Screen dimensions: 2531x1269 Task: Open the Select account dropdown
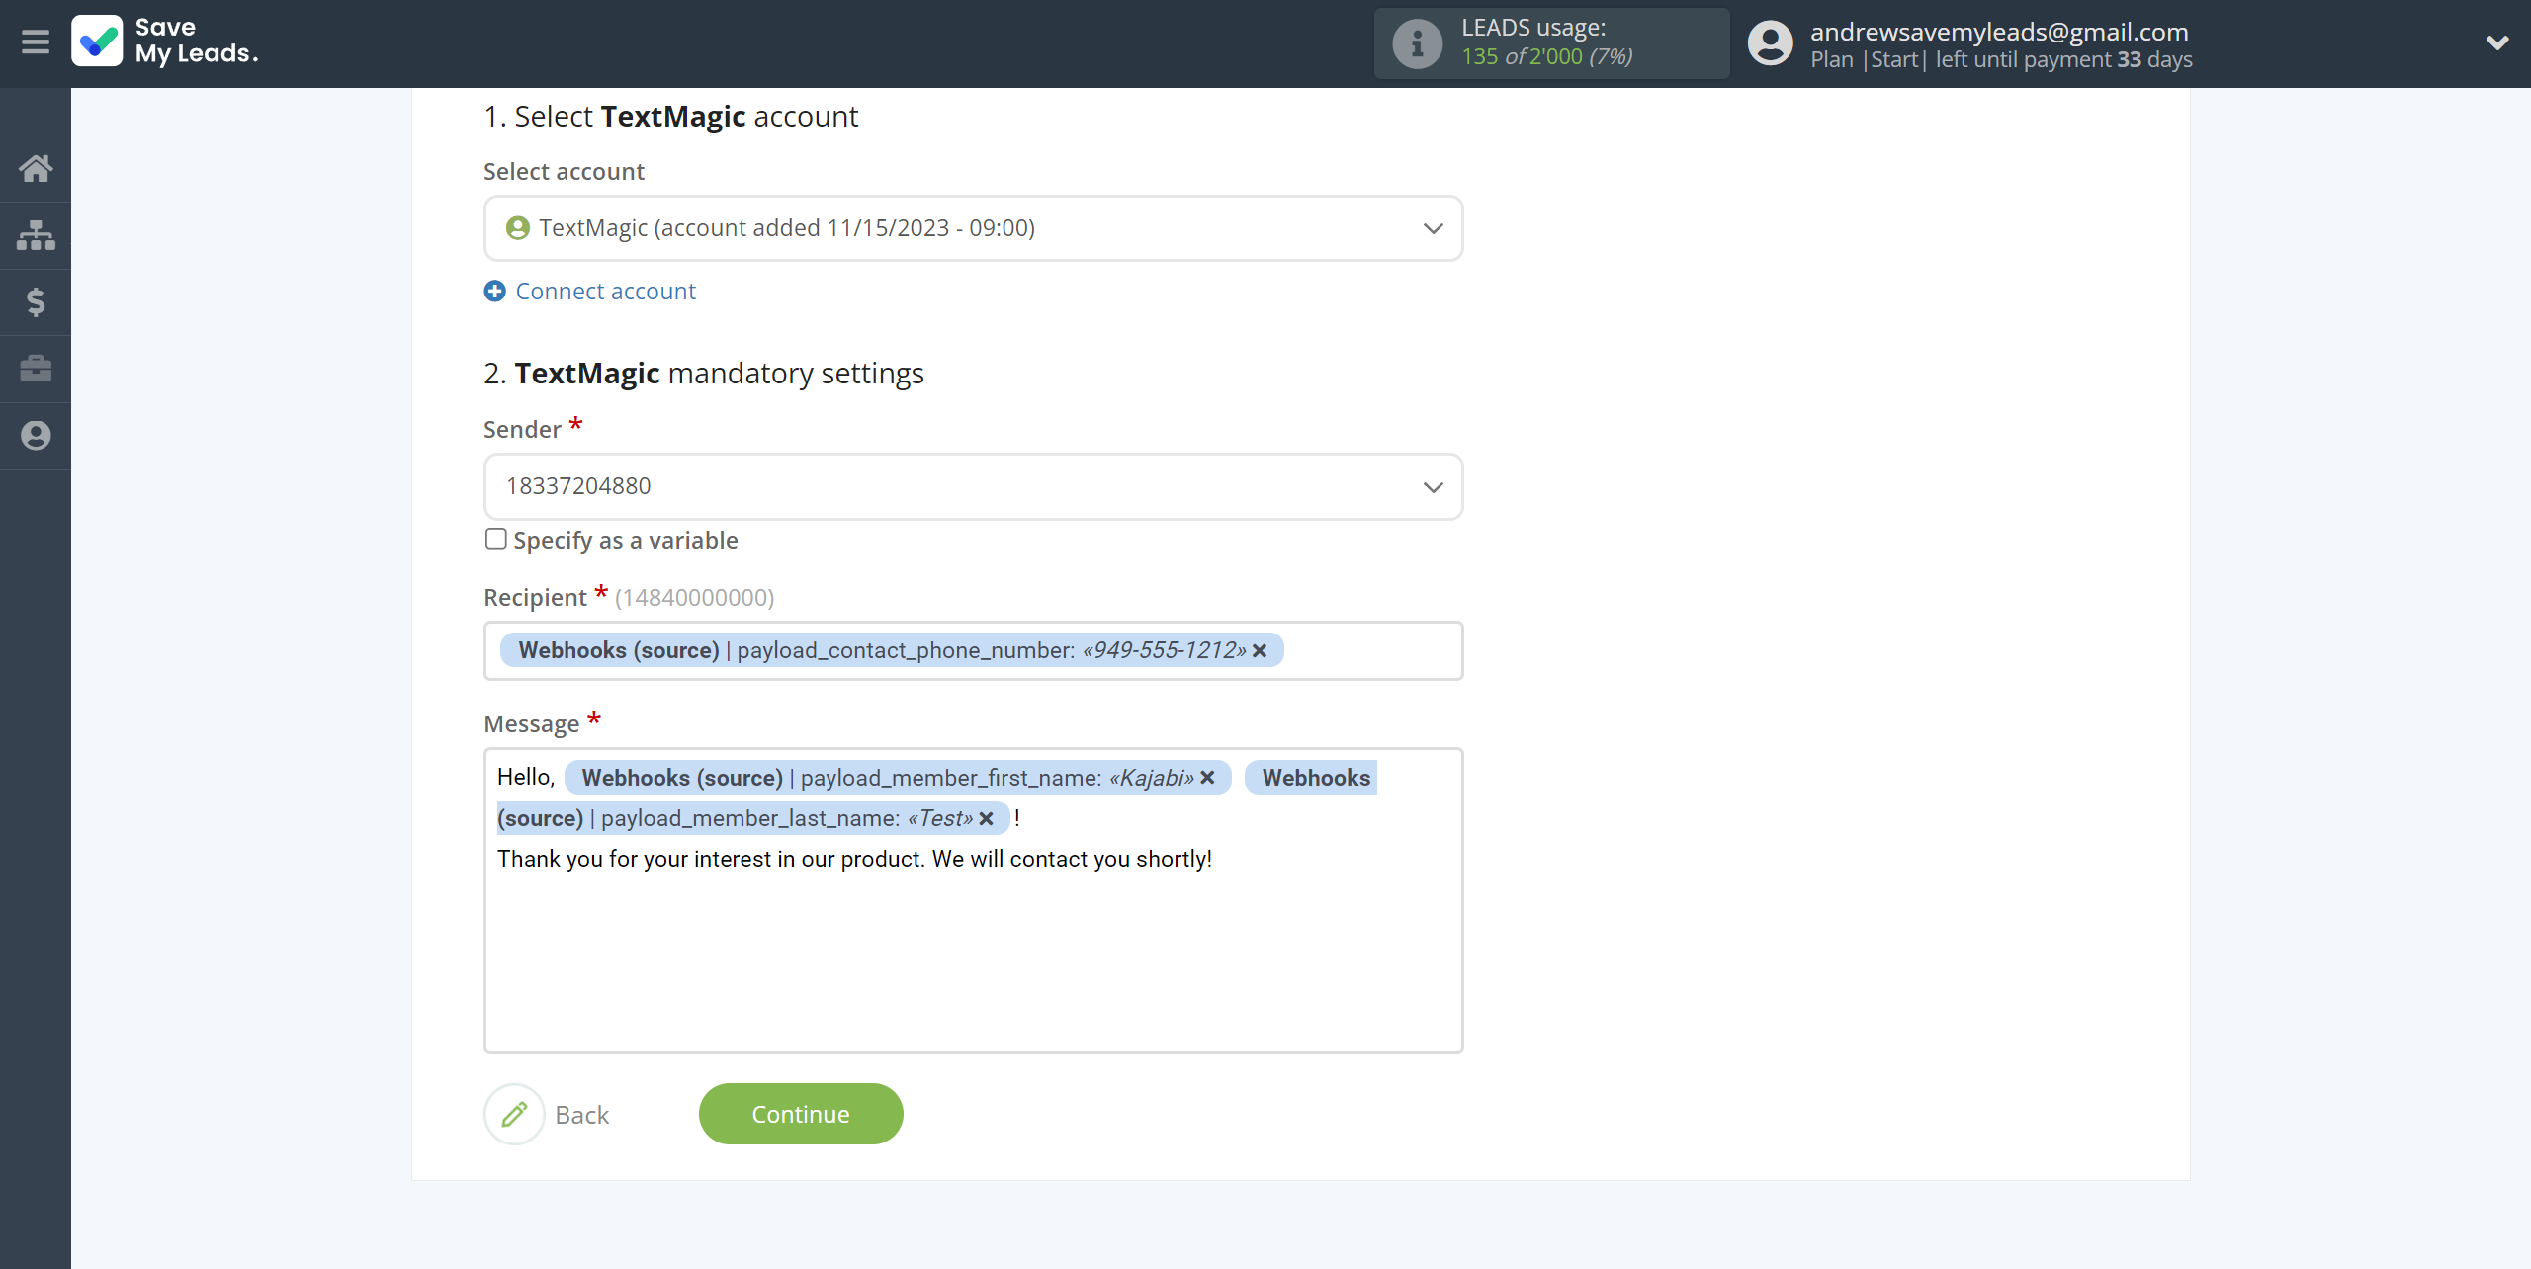(x=973, y=228)
